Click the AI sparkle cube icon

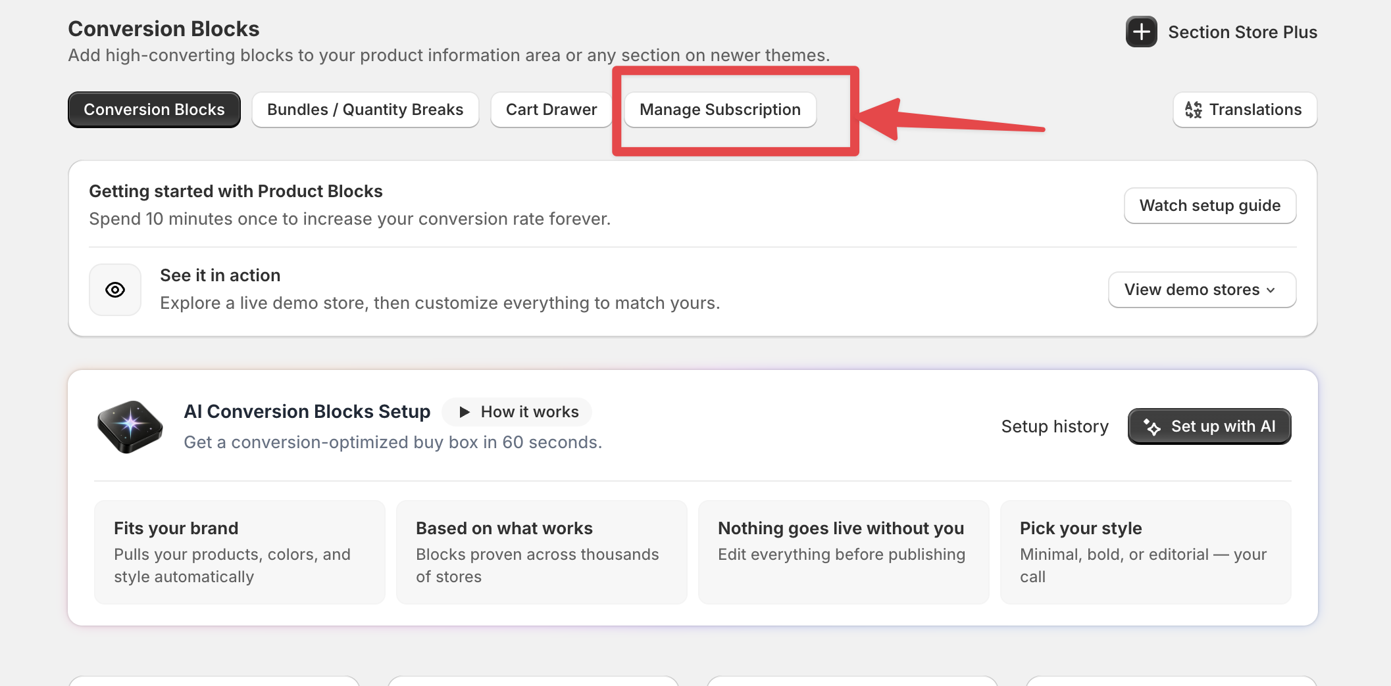[x=130, y=426]
